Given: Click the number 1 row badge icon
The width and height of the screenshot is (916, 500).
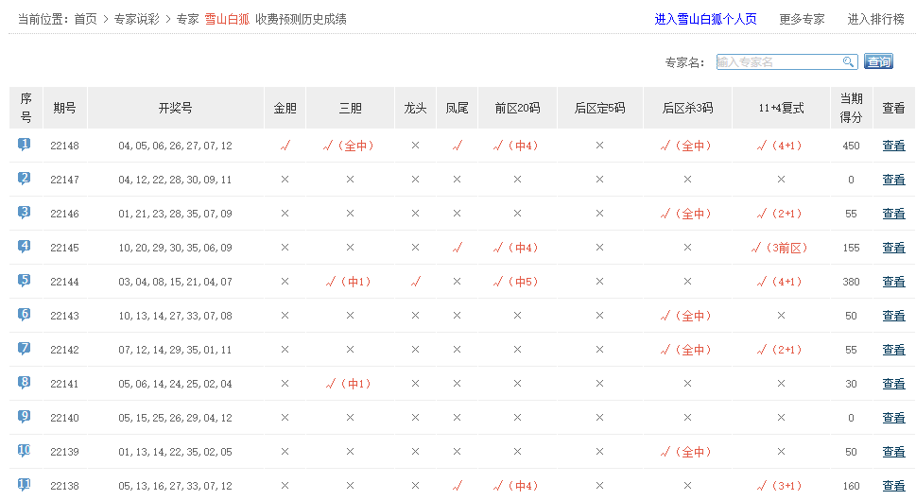Looking at the screenshot, I should [x=25, y=145].
